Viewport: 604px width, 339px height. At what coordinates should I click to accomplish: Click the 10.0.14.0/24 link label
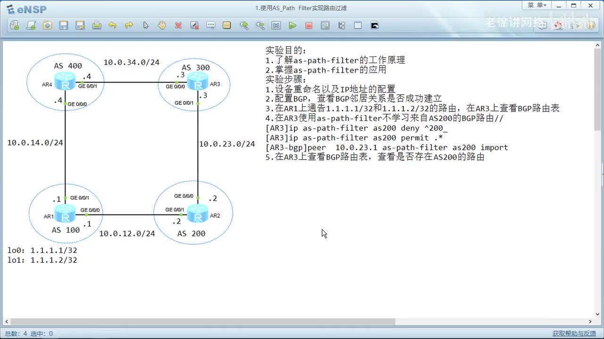pyautogui.click(x=35, y=142)
